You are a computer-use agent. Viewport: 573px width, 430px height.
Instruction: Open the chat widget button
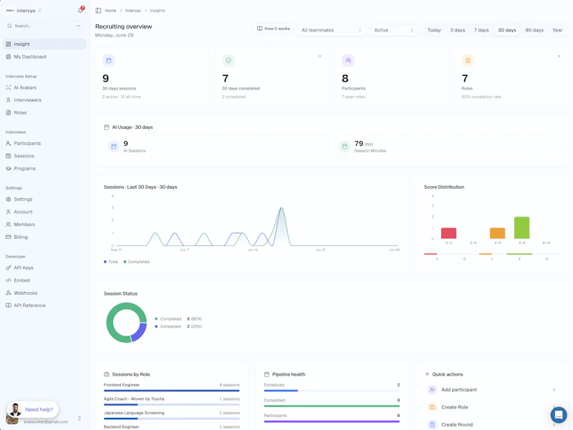click(x=559, y=415)
